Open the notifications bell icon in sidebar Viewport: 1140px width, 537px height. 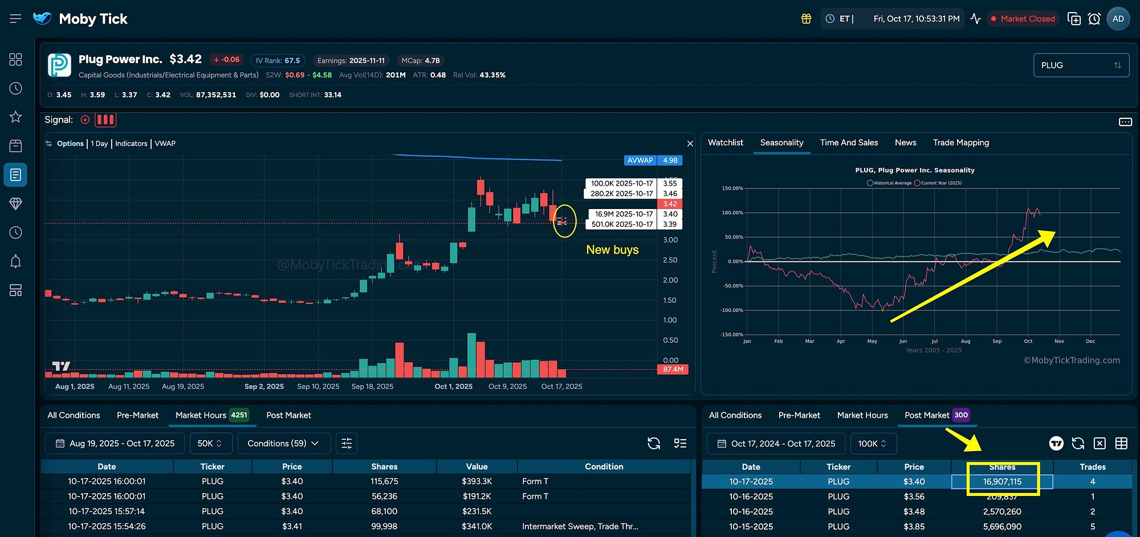tap(15, 261)
